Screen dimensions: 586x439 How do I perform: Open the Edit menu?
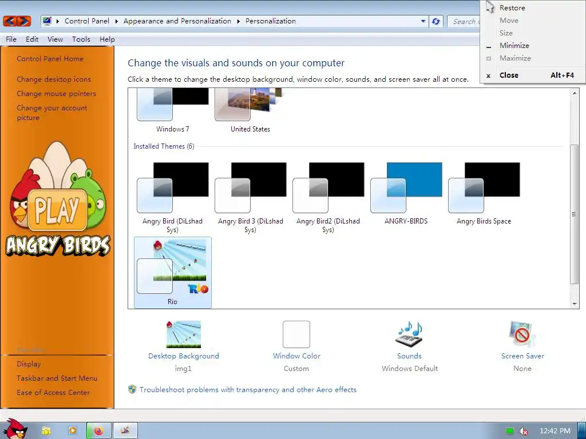tap(32, 39)
